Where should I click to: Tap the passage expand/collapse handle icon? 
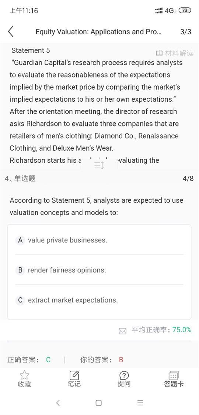[99, 166]
